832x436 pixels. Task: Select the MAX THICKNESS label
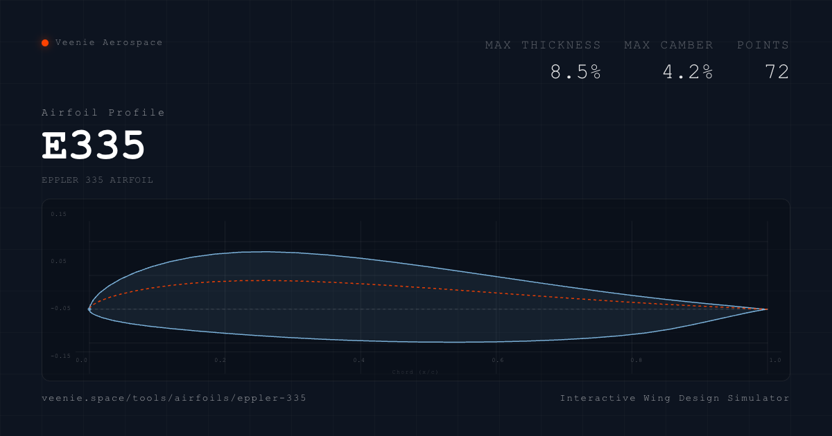(544, 45)
